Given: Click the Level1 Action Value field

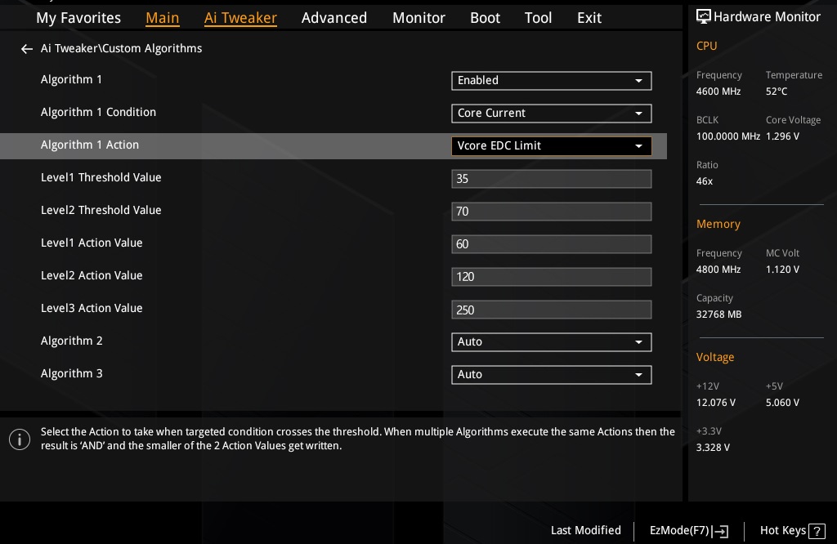Looking at the screenshot, I should coord(552,243).
